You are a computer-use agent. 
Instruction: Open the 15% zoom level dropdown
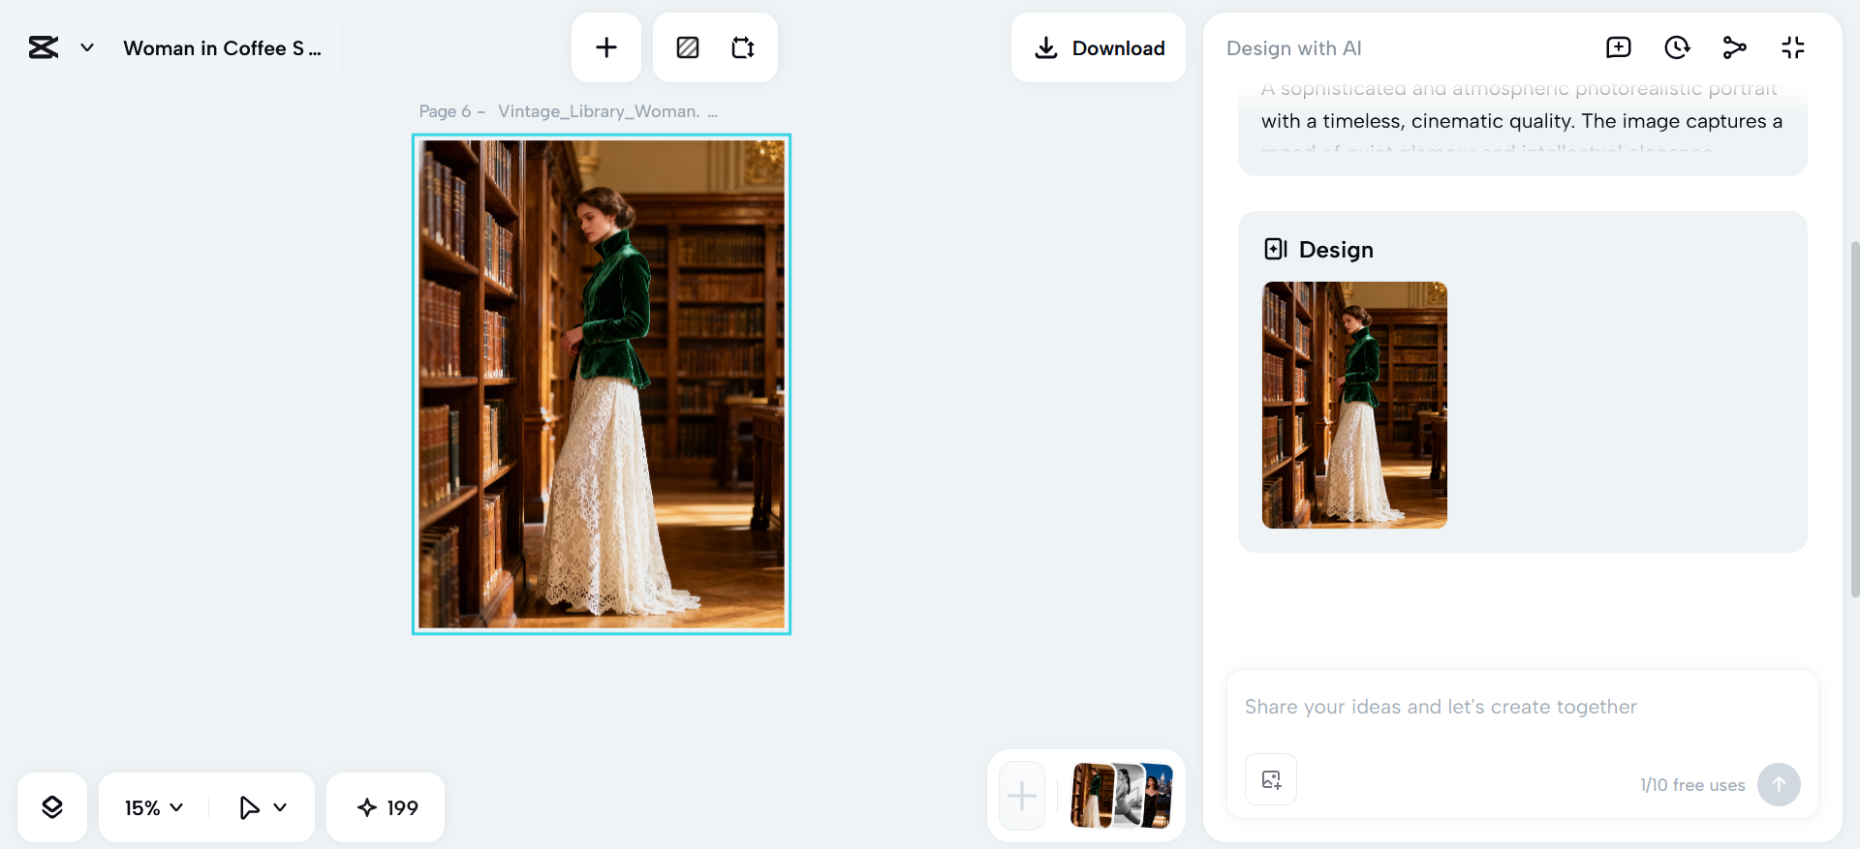[153, 807]
